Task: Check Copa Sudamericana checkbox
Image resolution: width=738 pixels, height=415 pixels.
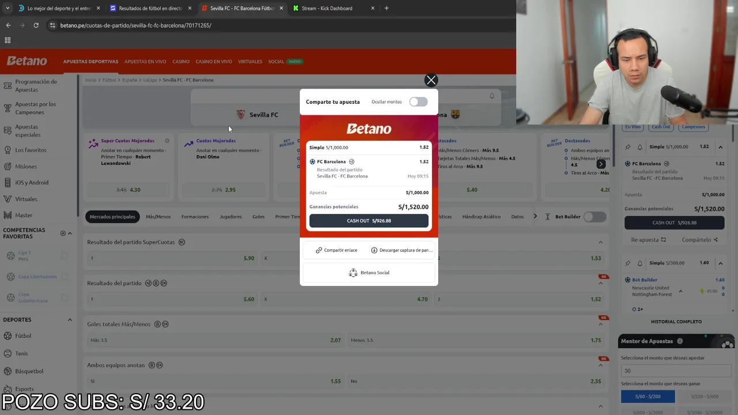Action: [x=65, y=297]
